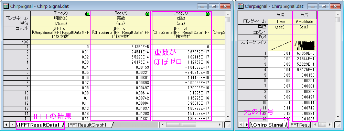Viewport: 344px width, 131px height.
Task: Select the B(Y) column header in right window
Action: point(304,15)
